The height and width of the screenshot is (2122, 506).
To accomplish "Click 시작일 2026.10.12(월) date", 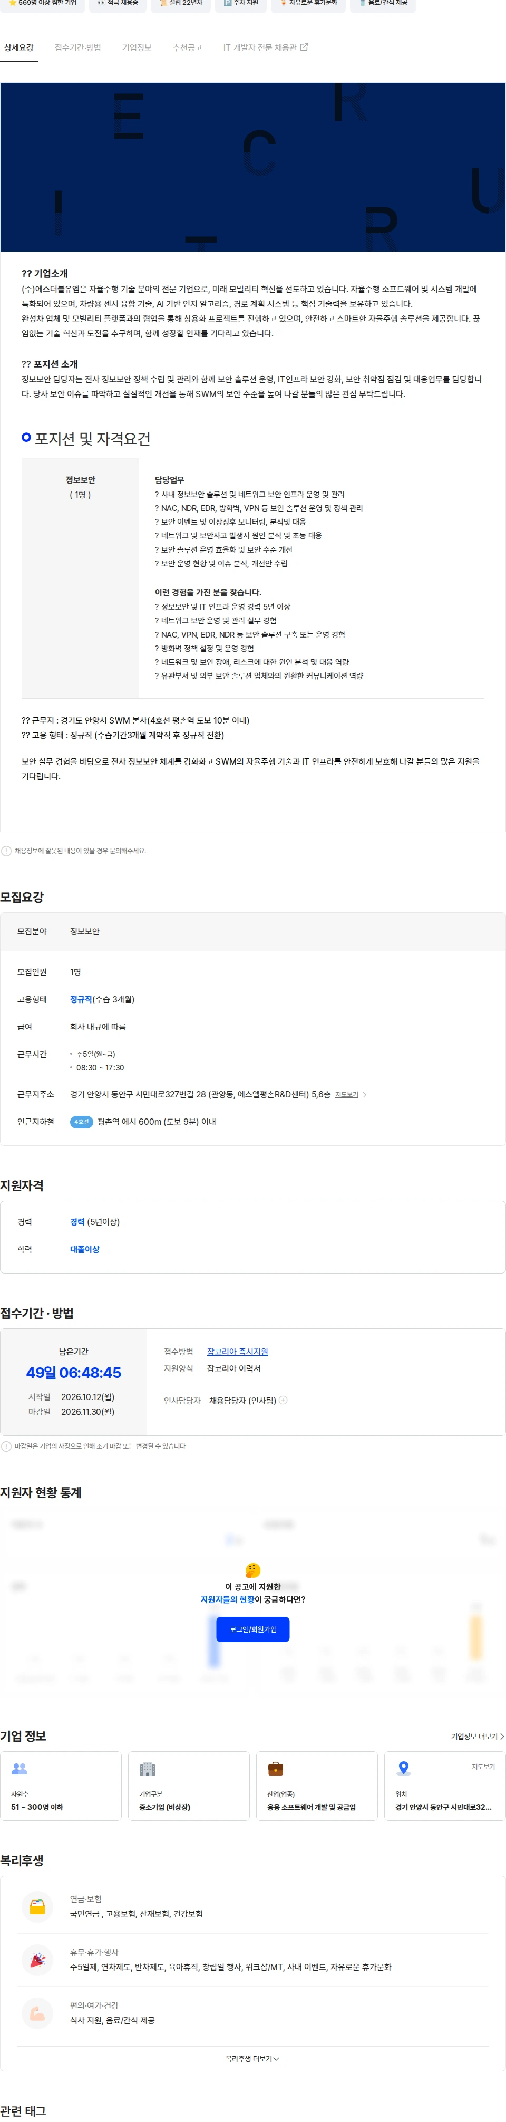I will point(88,1397).
